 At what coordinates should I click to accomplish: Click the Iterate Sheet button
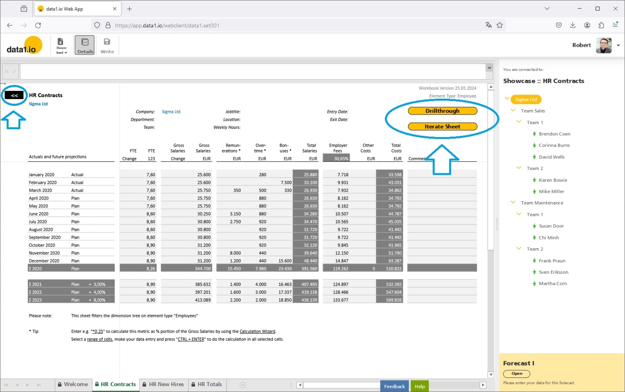tap(442, 127)
